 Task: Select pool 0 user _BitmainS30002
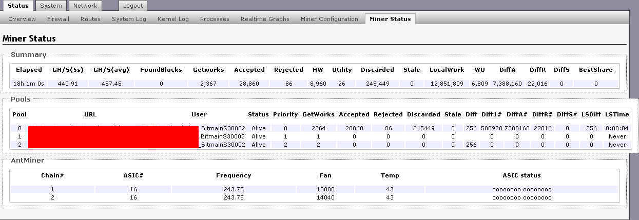[x=221, y=128]
